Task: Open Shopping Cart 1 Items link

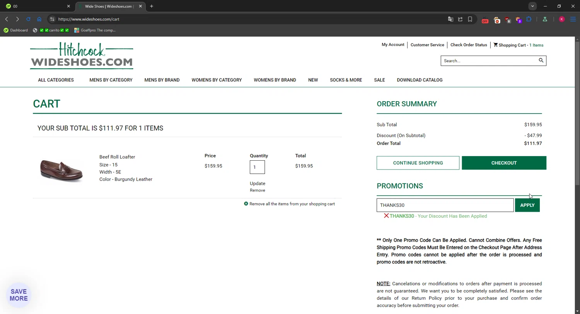Action: (519, 45)
